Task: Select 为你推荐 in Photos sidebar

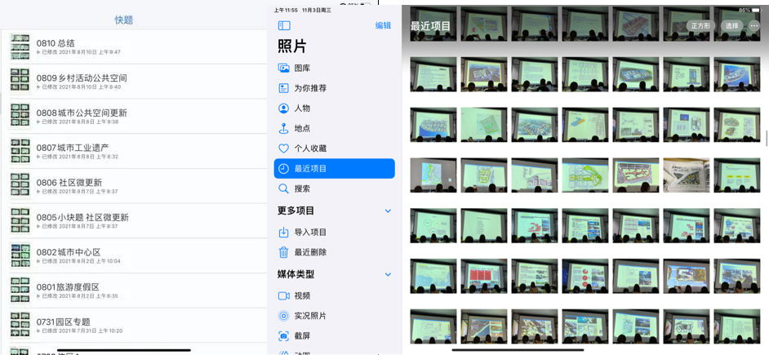Action: pos(335,88)
